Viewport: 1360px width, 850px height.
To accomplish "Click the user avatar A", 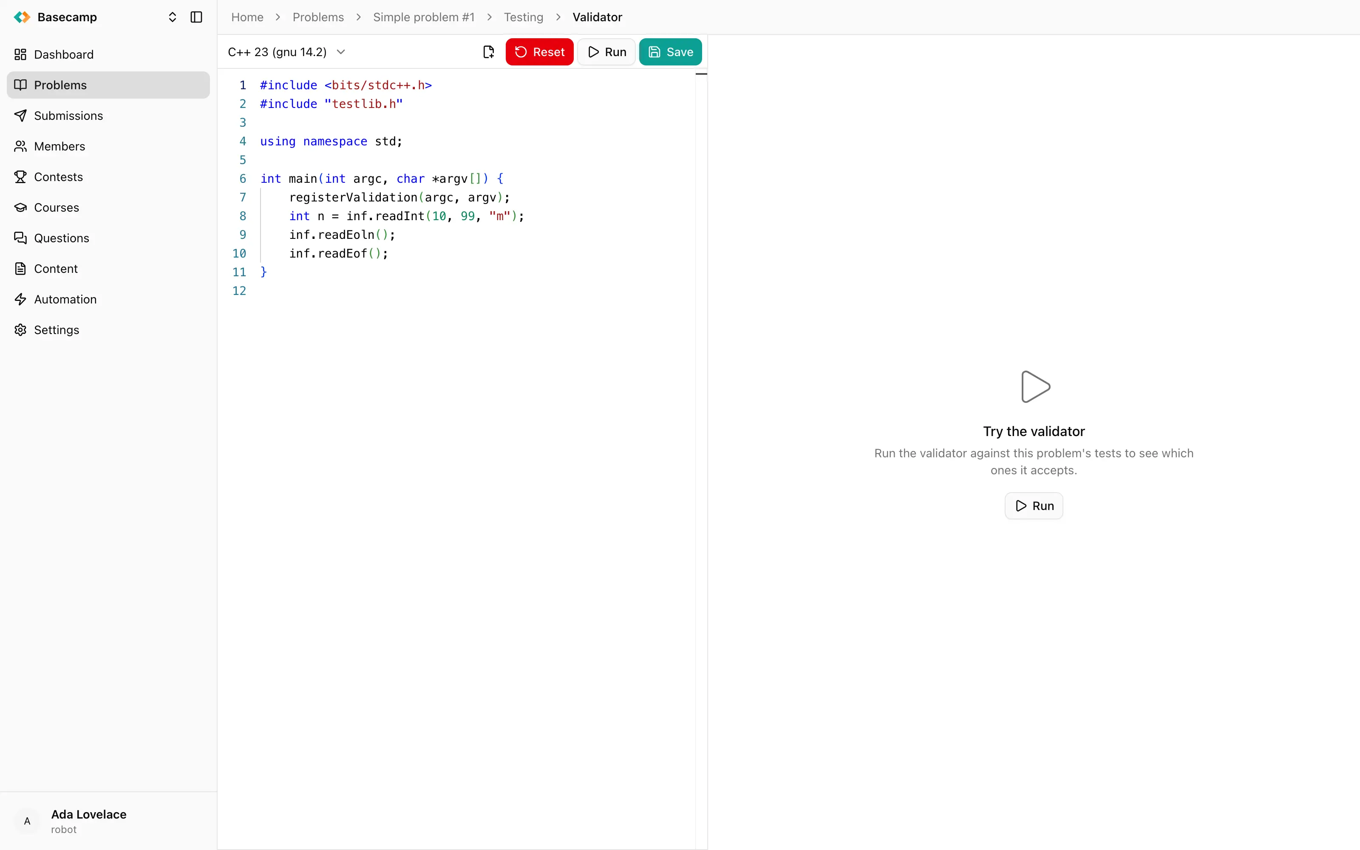I will [27, 822].
